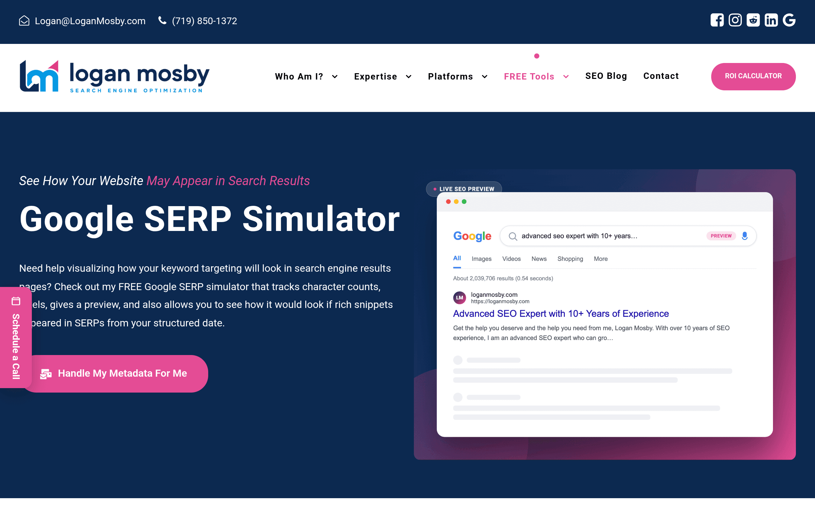Go to the Contact page
The width and height of the screenshot is (815, 509).
coord(661,76)
